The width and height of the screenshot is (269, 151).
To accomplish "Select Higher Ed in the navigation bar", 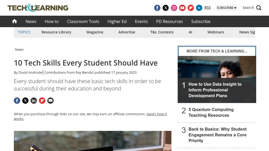I will click(x=117, y=21).
